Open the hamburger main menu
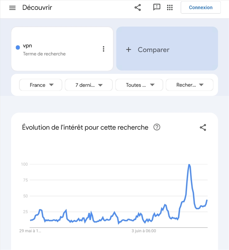 pos(12,8)
